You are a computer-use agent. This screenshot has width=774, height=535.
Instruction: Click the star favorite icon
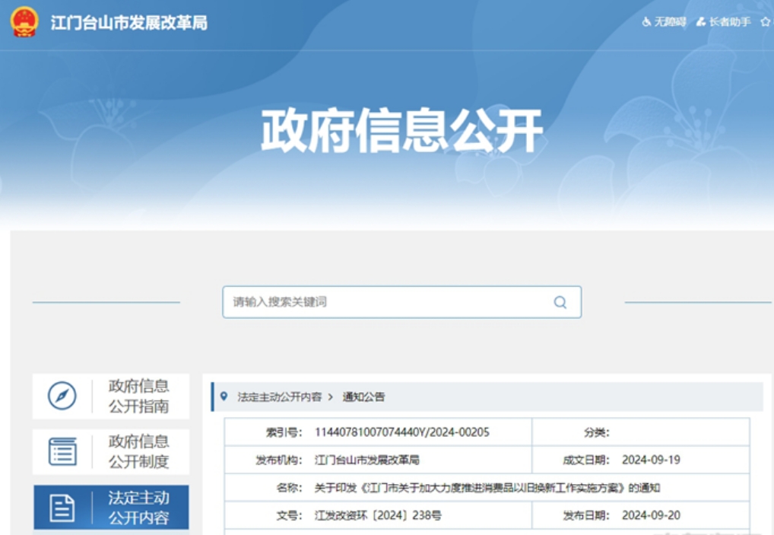[766, 22]
